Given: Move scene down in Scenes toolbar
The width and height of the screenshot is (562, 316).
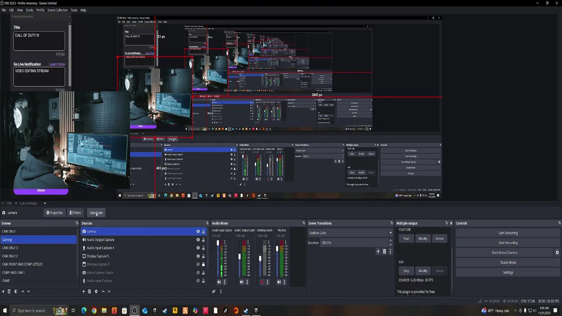Looking at the screenshot, I should point(29,291).
